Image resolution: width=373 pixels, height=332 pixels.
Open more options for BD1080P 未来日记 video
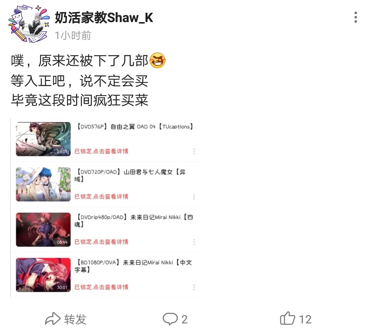tap(194, 287)
